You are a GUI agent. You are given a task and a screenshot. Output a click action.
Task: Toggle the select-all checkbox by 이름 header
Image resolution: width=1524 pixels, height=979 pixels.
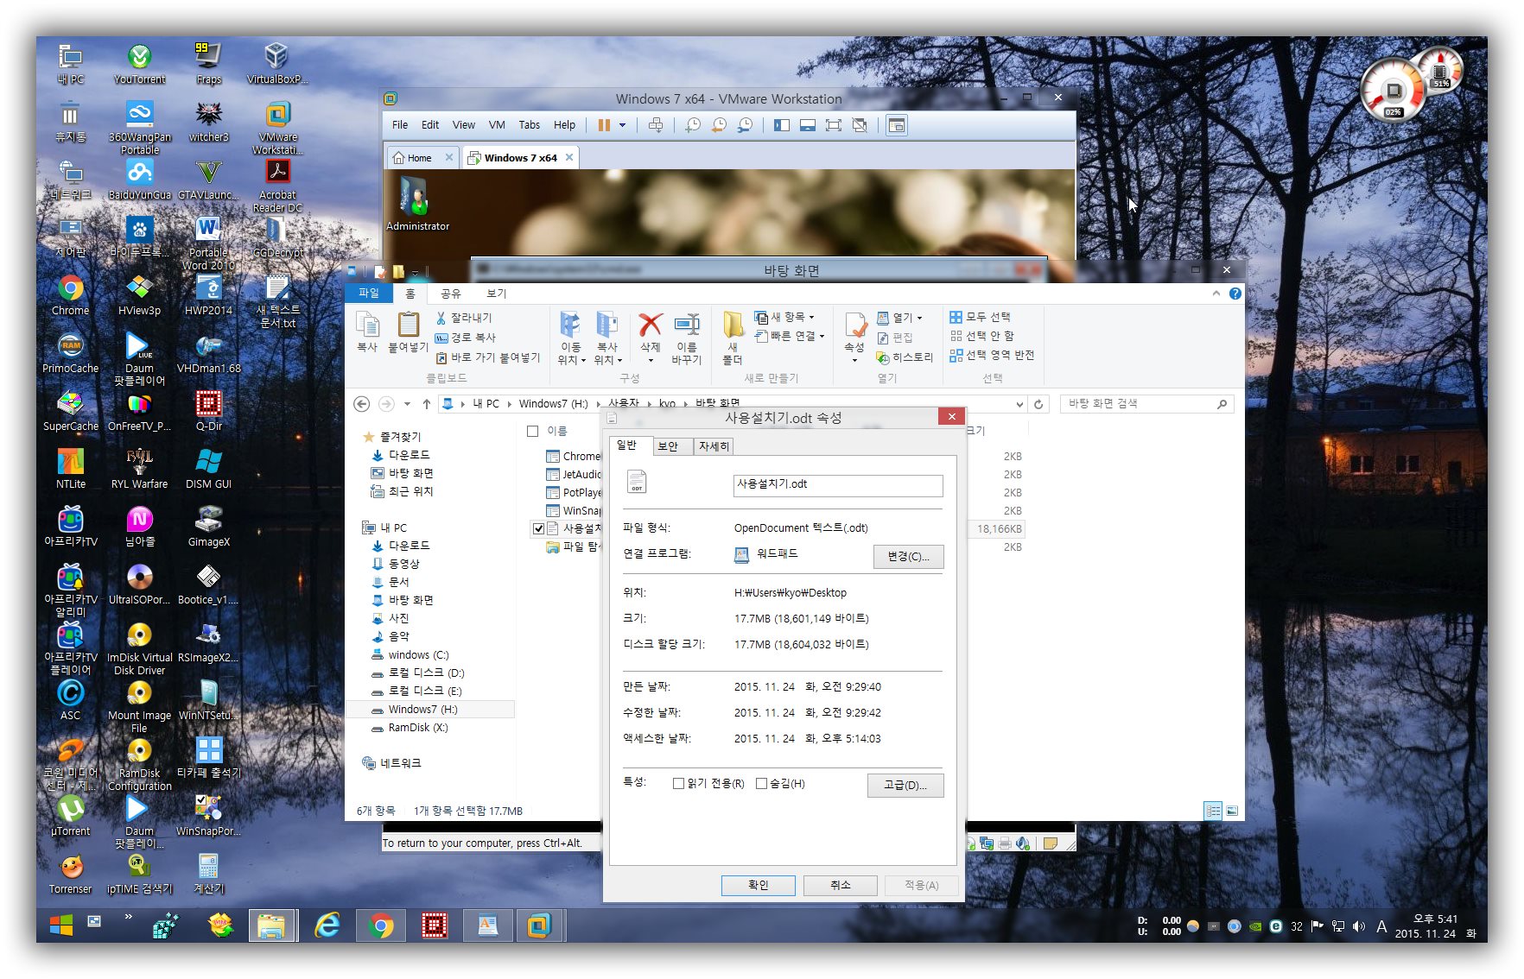tap(533, 431)
